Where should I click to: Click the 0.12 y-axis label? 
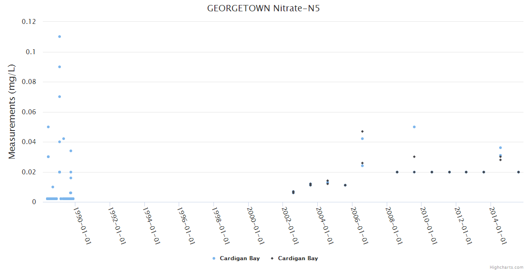point(29,22)
